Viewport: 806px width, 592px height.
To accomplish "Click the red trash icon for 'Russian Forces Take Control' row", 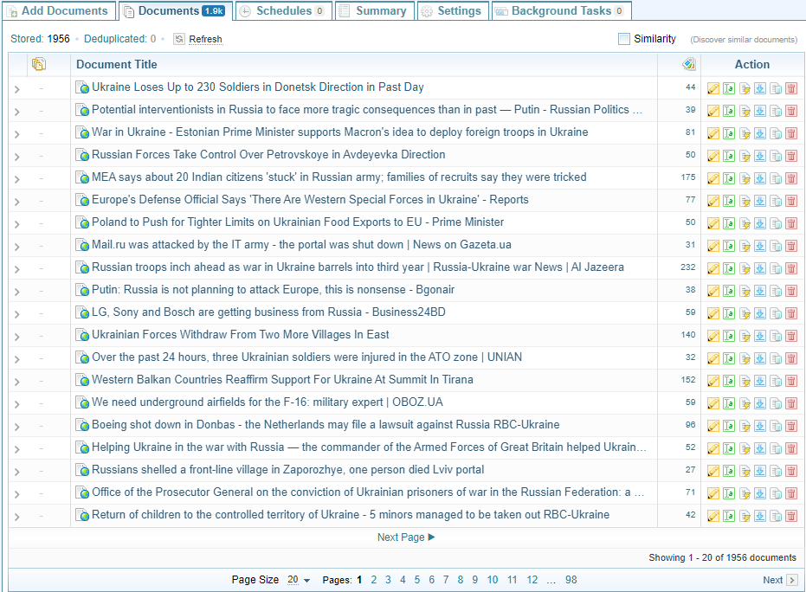I will (791, 155).
